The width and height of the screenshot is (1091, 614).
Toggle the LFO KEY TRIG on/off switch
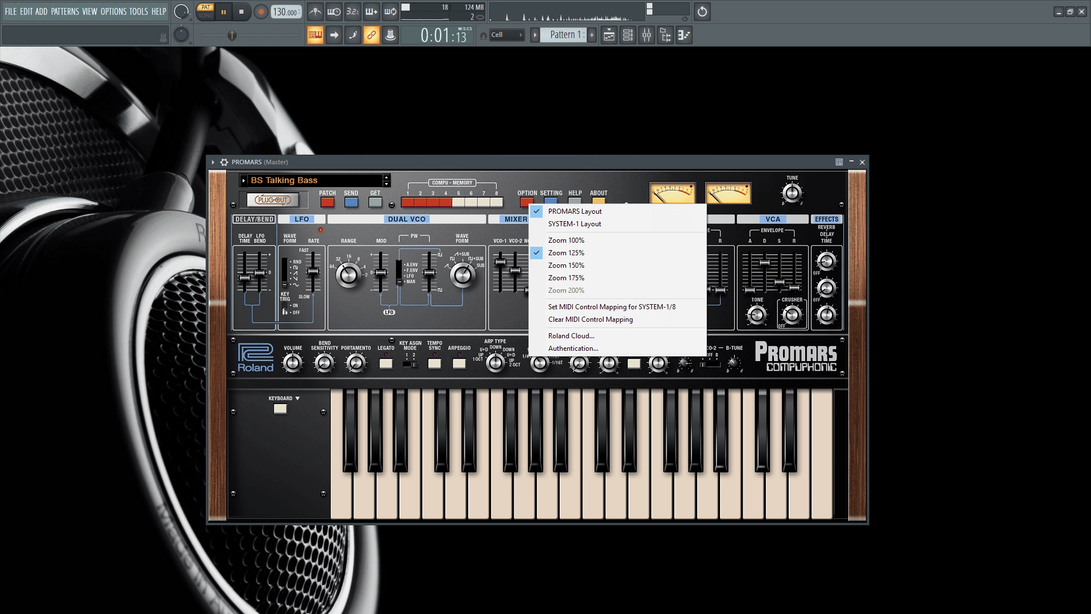click(x=285, y=309)
